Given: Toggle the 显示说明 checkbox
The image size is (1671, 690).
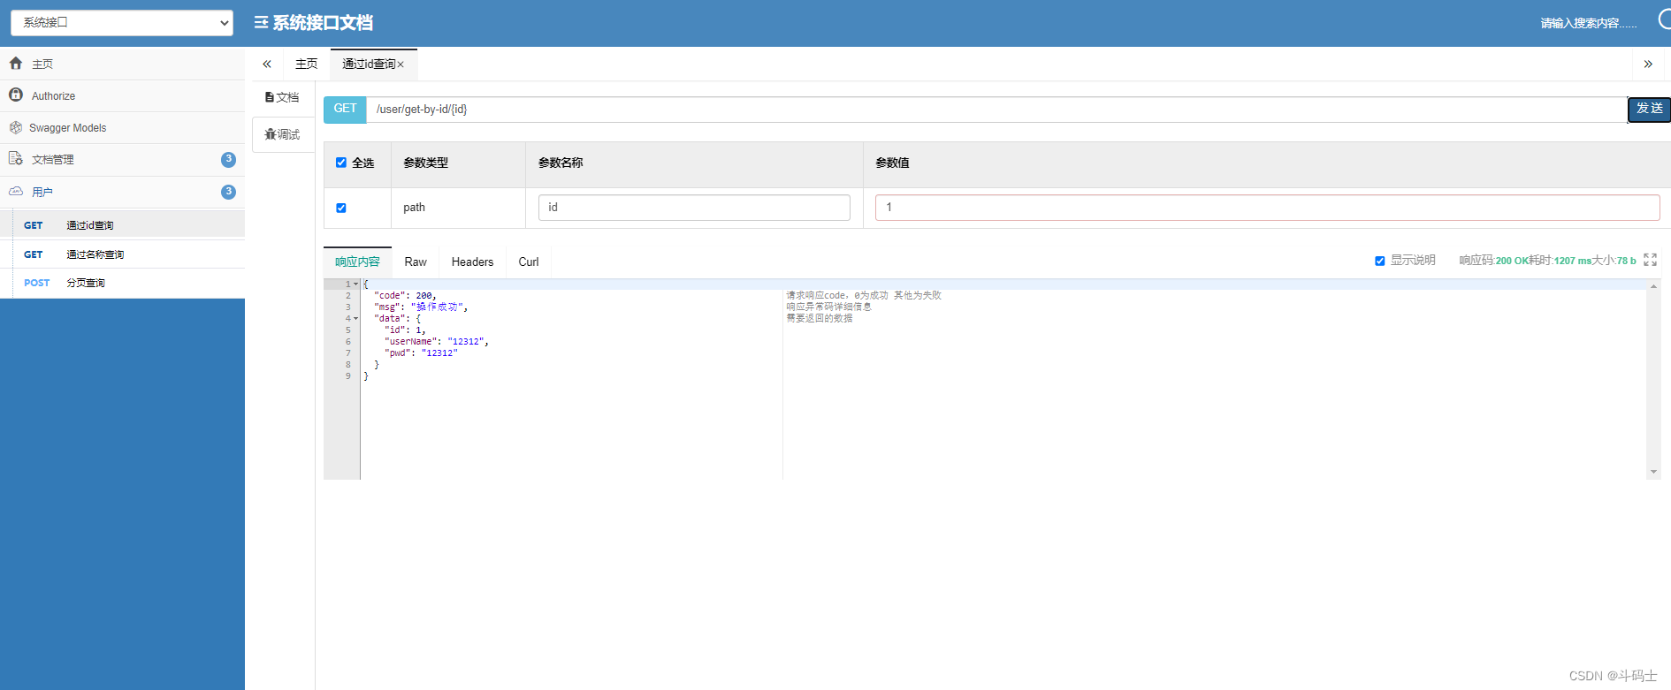Looking at the screenshot, I should point(1379,261).
